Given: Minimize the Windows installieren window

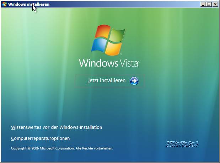Looking at the screenshot, I should pyautogui.click(x=203, y=4).
